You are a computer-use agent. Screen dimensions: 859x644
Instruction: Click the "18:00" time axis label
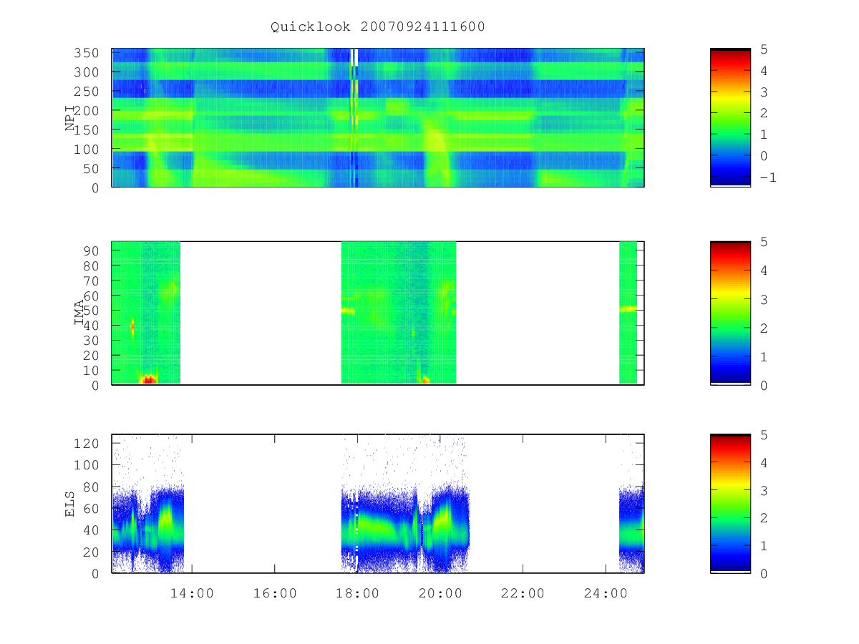(357, 593)
